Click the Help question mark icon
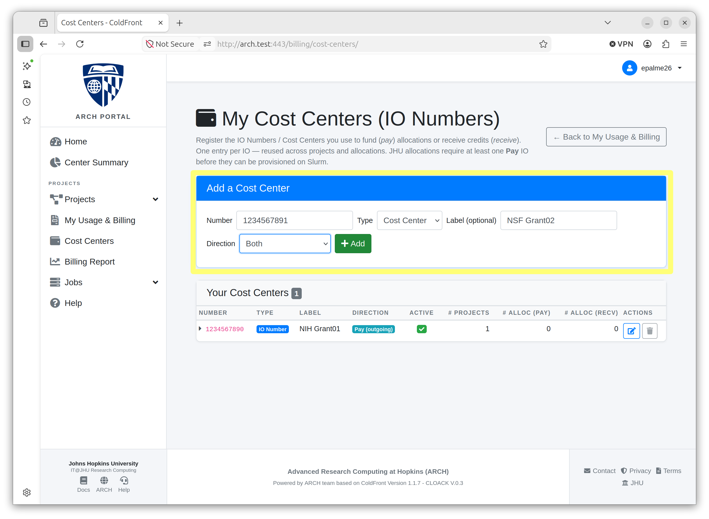The height and width of the screenshot is (519, 709). click(x=55, y=303)
